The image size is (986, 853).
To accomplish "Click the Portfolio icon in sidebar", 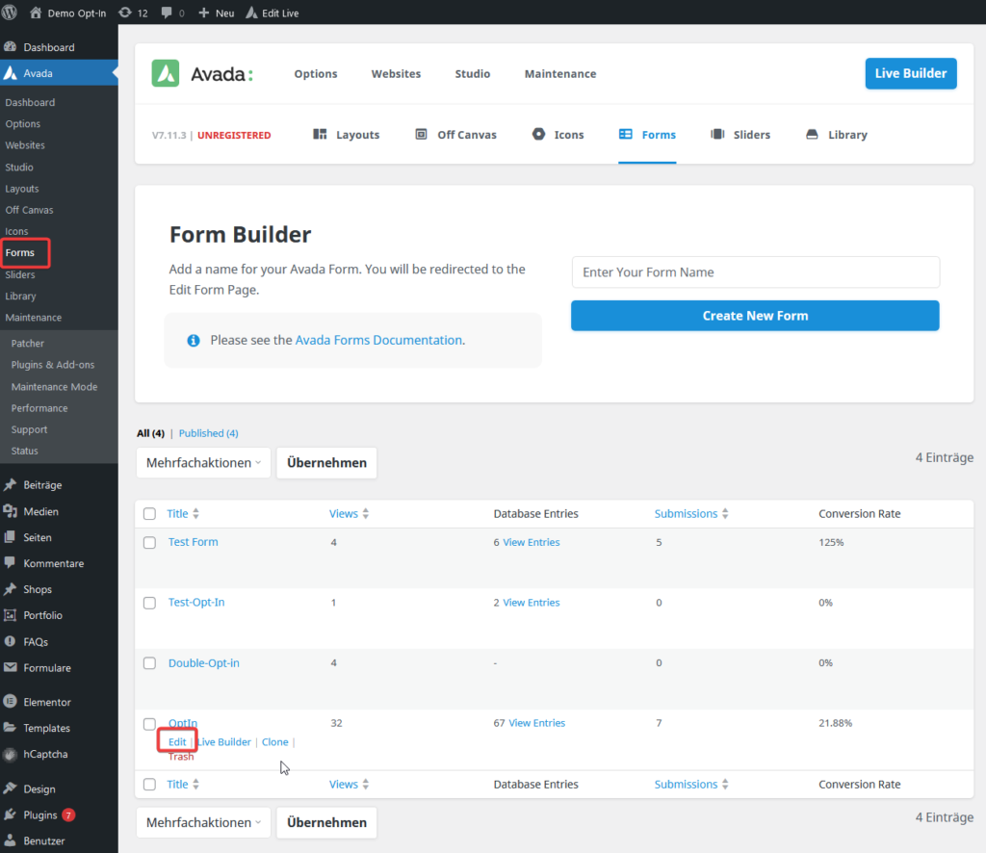I will pos(10,615).
